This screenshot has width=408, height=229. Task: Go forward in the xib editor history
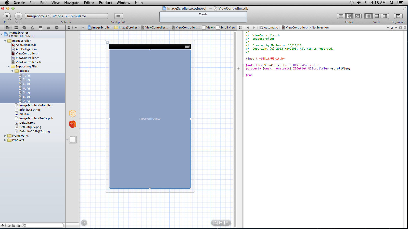82,27
